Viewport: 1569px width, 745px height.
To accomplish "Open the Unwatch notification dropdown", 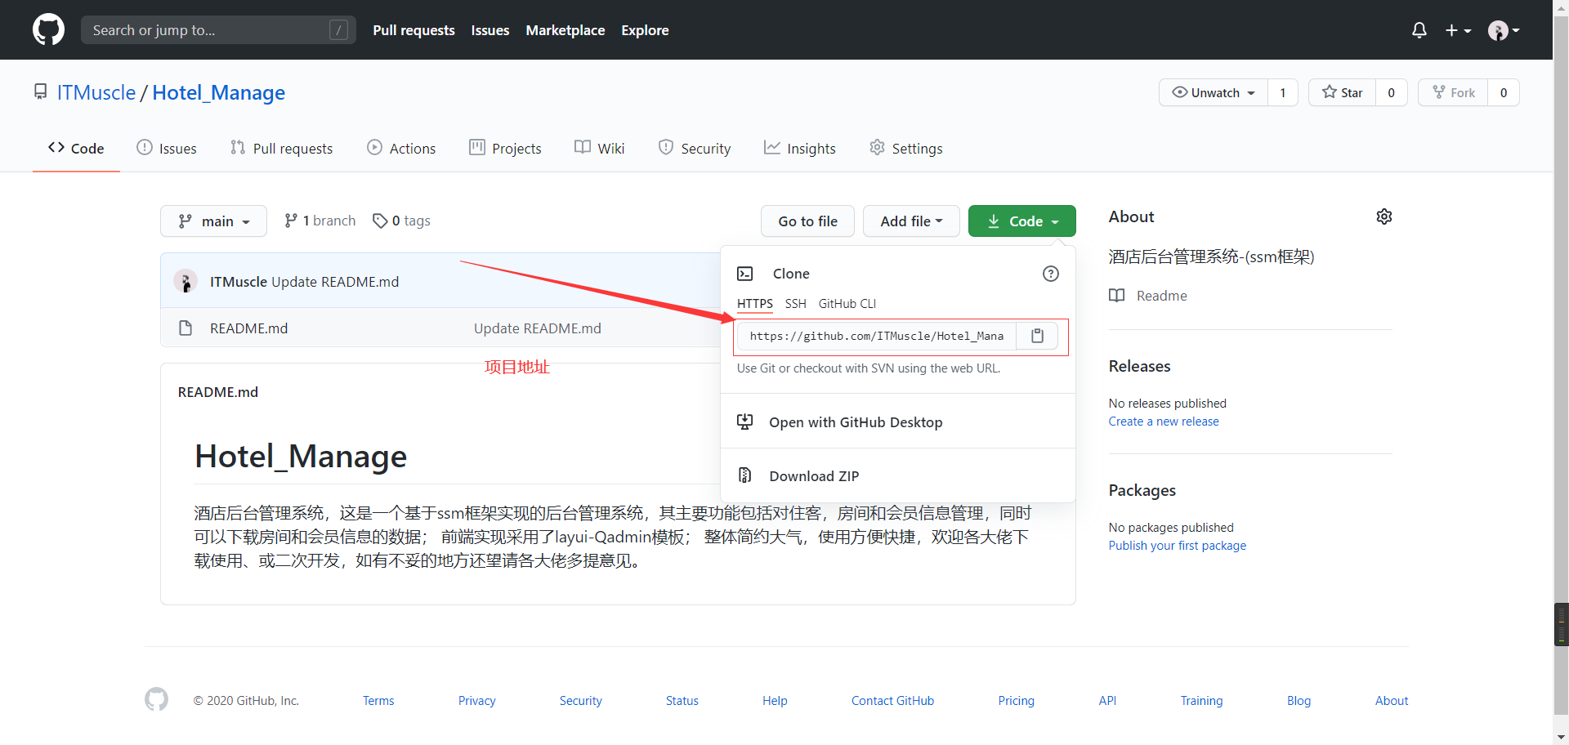I will pyautogui.click(x=1214, y=92).
